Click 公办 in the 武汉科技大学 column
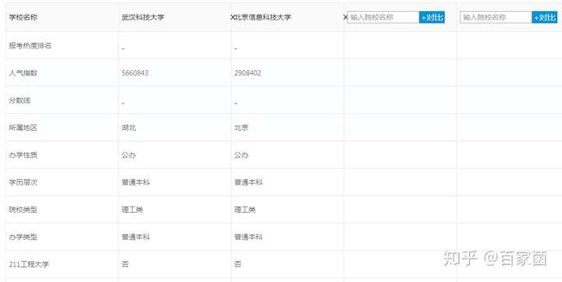The height and width of the screenshot is (282, 562). (129, 155)
